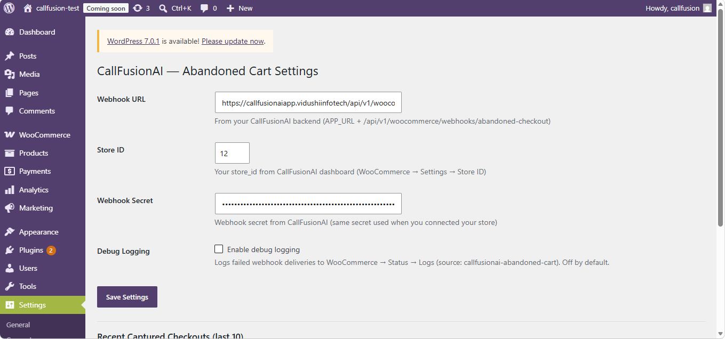Viewport: 725px width, 339px height.
Task: Click the WordPress logo icon
Action: click(9, 8)
